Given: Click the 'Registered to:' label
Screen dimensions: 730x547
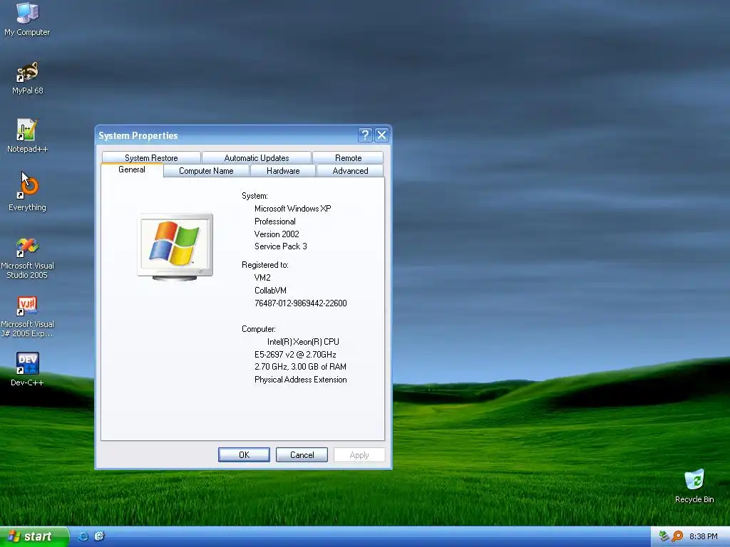Looking at the screenshot, I should click(x=265, y=265).
